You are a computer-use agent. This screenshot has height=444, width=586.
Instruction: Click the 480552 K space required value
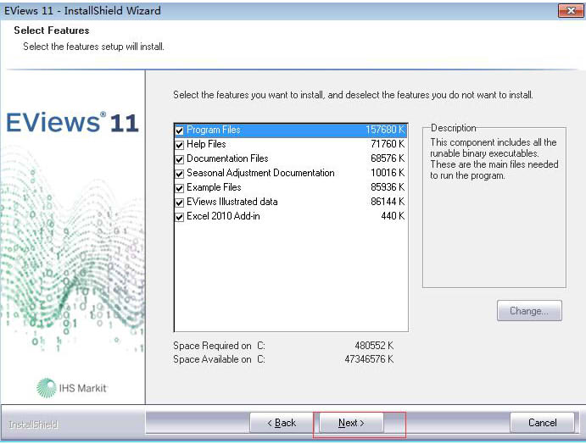(x=374, y=346)
